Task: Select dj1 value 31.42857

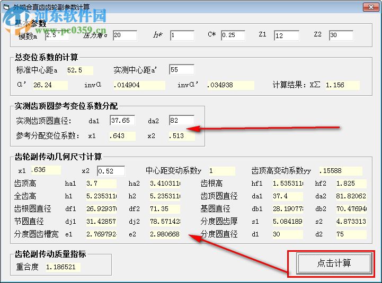Action: (101, 222)
